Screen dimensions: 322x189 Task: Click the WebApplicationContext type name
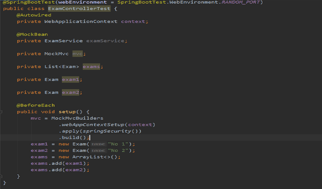[x=81, y=22]
